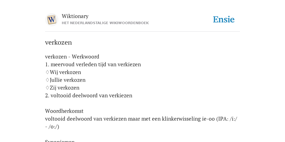Click the subtitle Het Nederlandstalige Wikiwoordenboek
Screen dimensions: 285x142
[105, 23]
